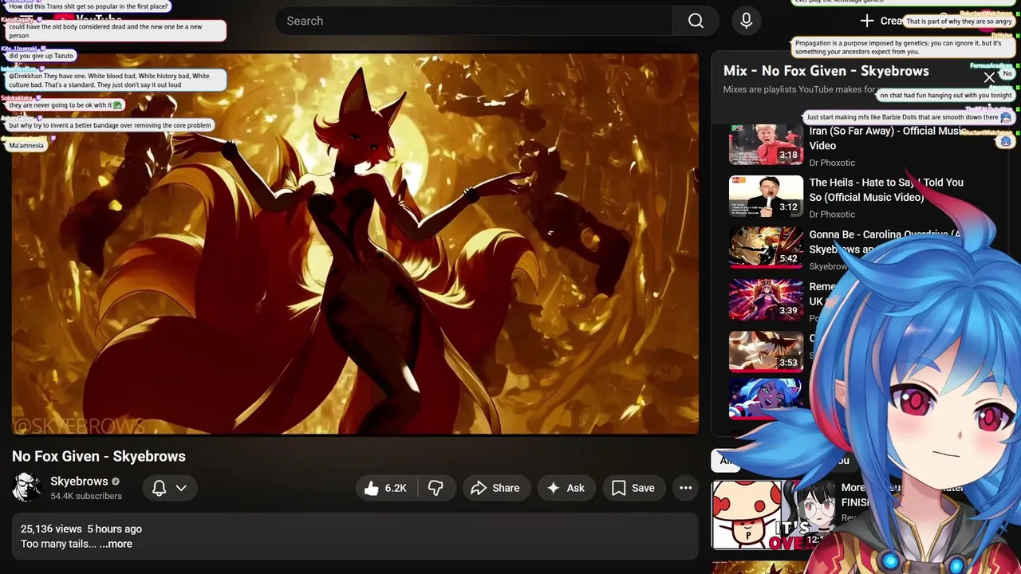
Task: Save video to a playlist
Action: point(633,489)
